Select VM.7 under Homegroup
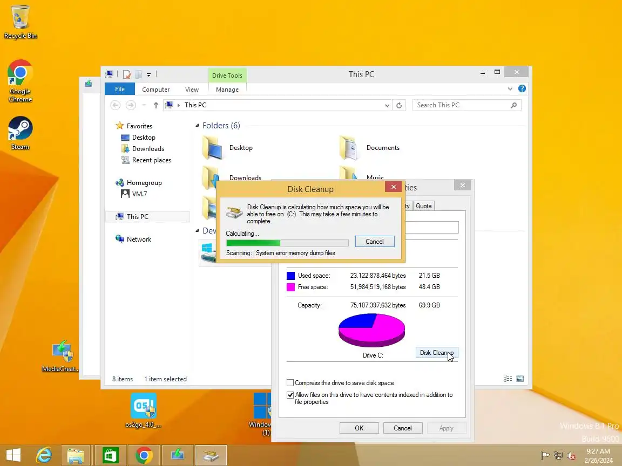The width and height of the screenshot is (622, 466). tap(134, 194)
